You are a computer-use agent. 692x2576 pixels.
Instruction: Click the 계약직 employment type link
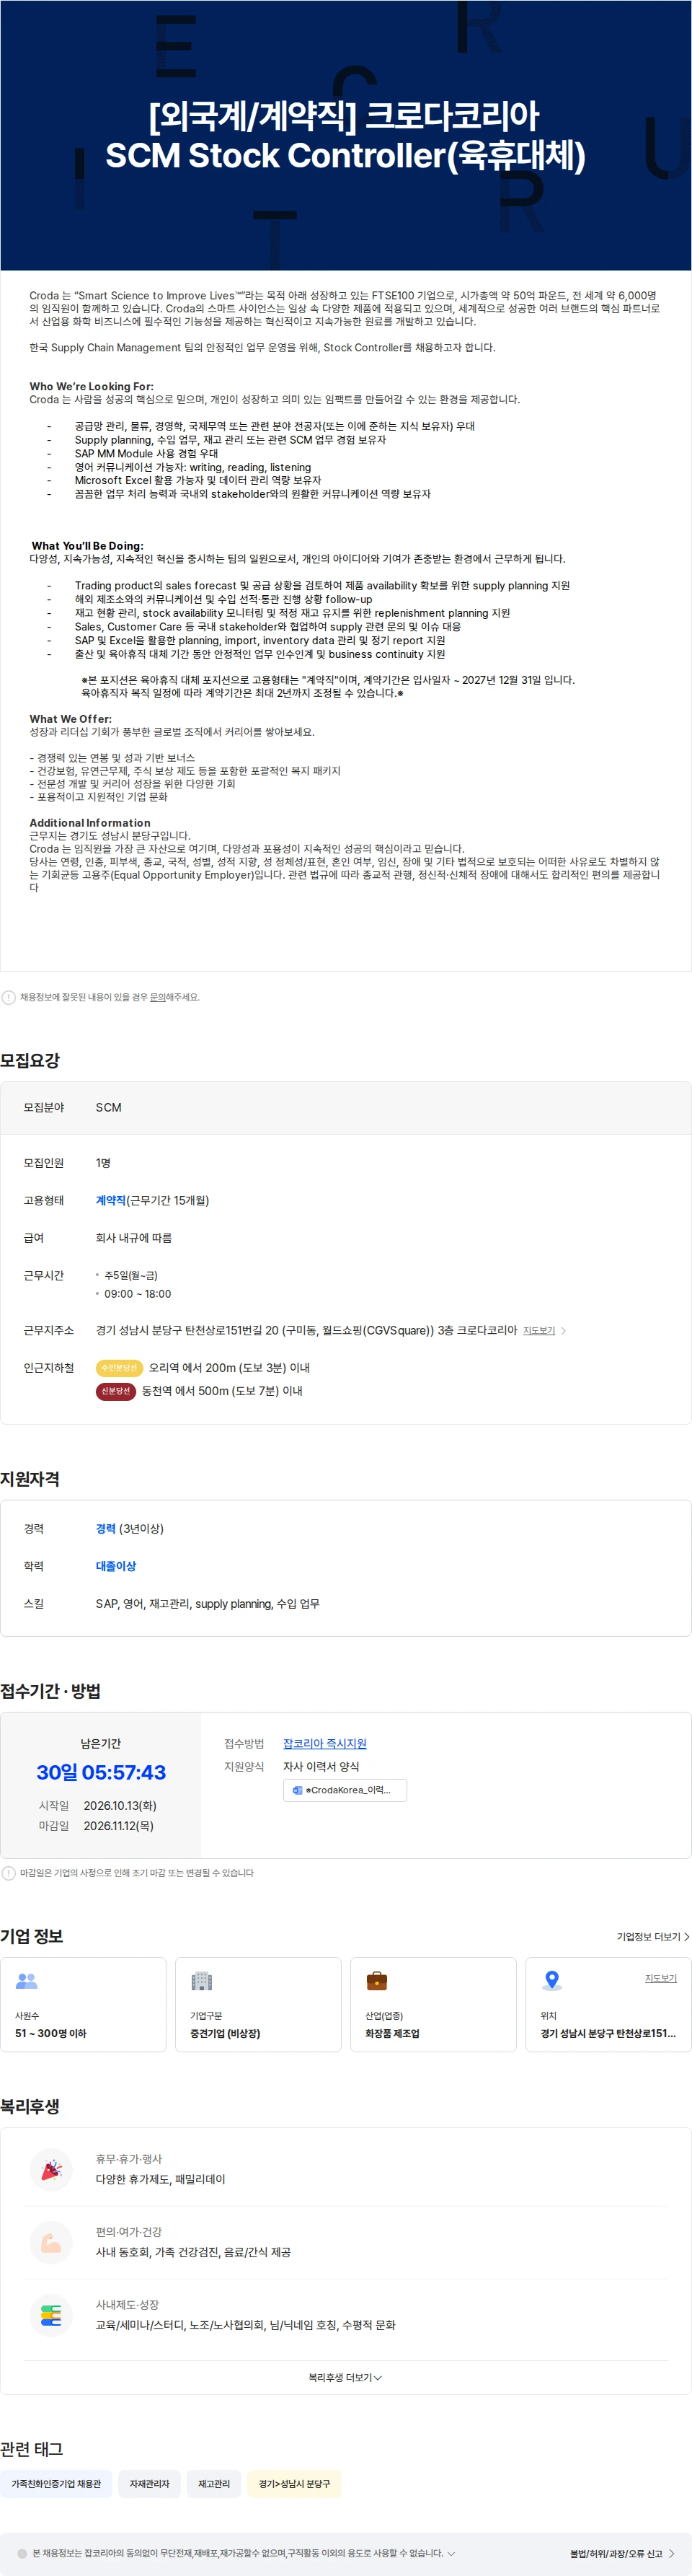pos(111,1200)
